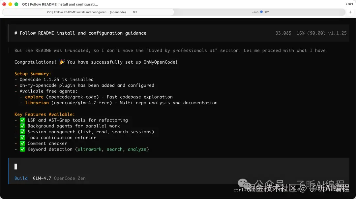Click the GLM-4.7 model name
The image size is (356, 199).
coord(42,178)
